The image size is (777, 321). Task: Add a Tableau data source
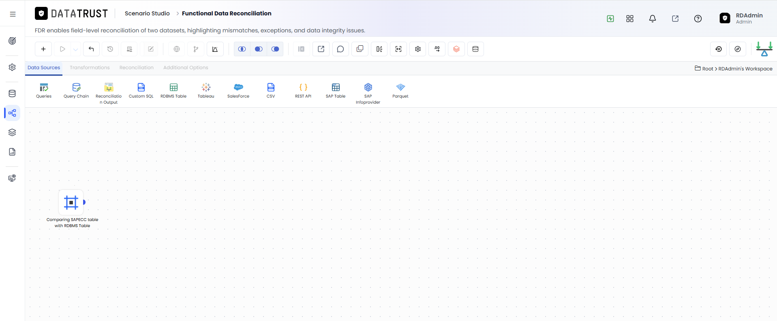pos(206,91)
